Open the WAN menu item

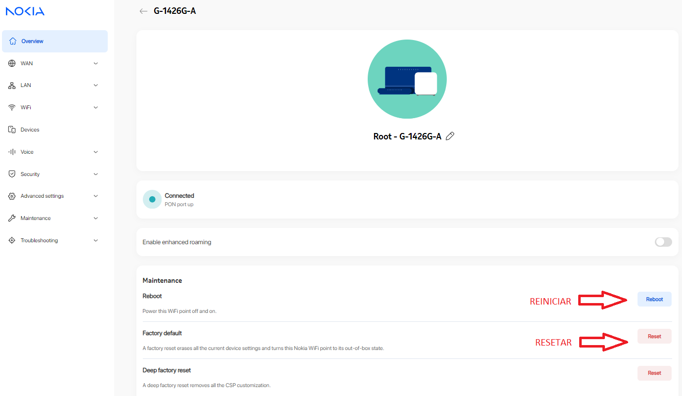(55, 63)
